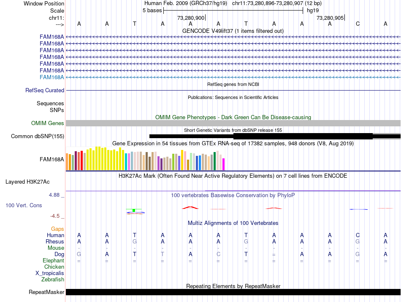Click the light-blue FAM168A transcript label
This screenshot has height=302, width=401.
pos(51,78)
